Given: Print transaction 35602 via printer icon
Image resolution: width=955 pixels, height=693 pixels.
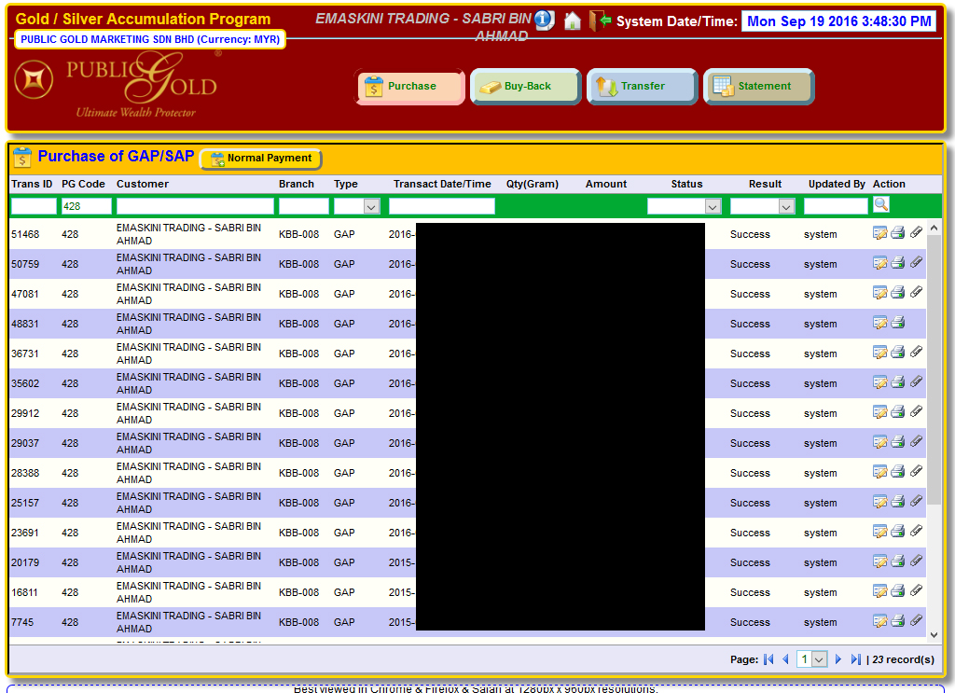Looking at the screenshot, I should (898, 381).
